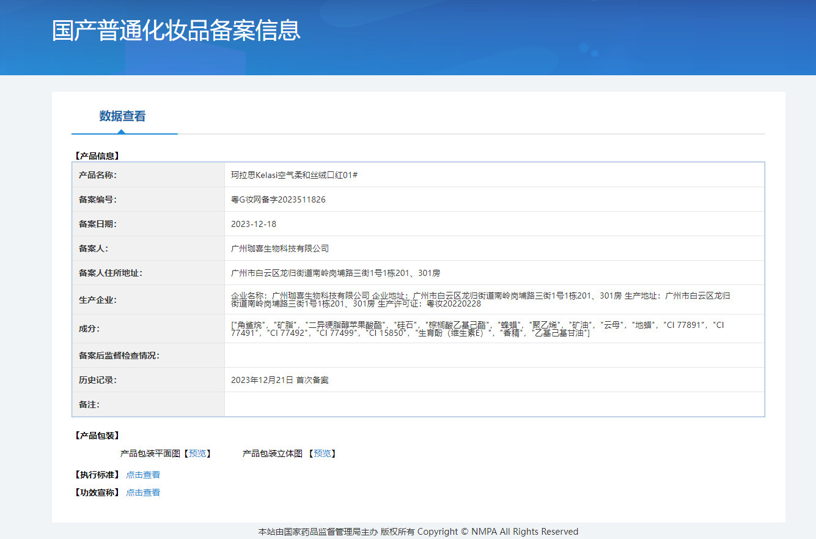Image resolution: width=816 pixels, height=539 pixels.
Task: Click the ingredients list in 成分 row
Action: click(477, 329)
